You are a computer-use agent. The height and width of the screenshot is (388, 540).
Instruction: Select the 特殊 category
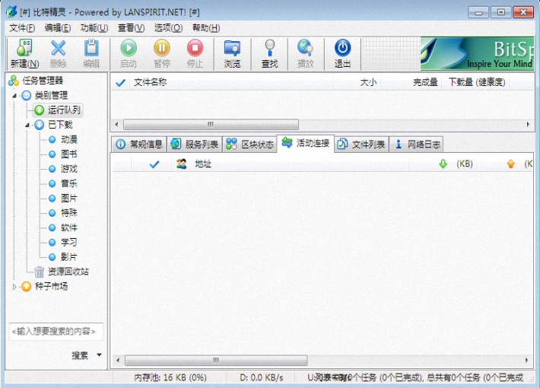[62, 212]
